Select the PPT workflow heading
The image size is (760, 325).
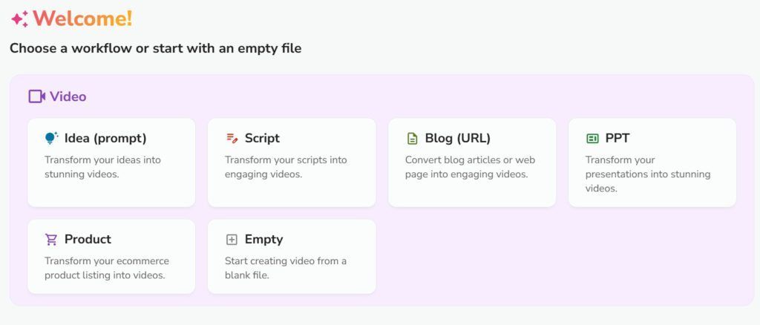coord(617,138)
